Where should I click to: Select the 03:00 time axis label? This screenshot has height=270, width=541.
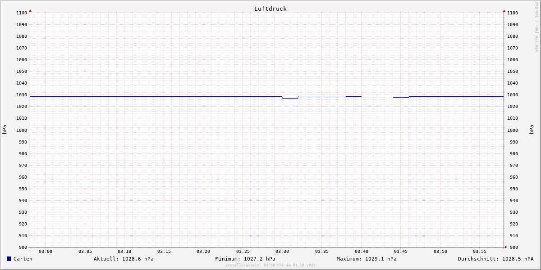[46, 252]
